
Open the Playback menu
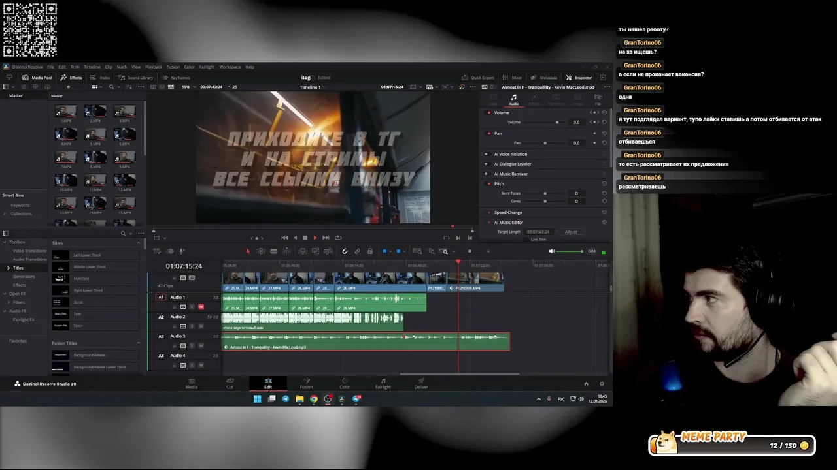click(154, 67)
